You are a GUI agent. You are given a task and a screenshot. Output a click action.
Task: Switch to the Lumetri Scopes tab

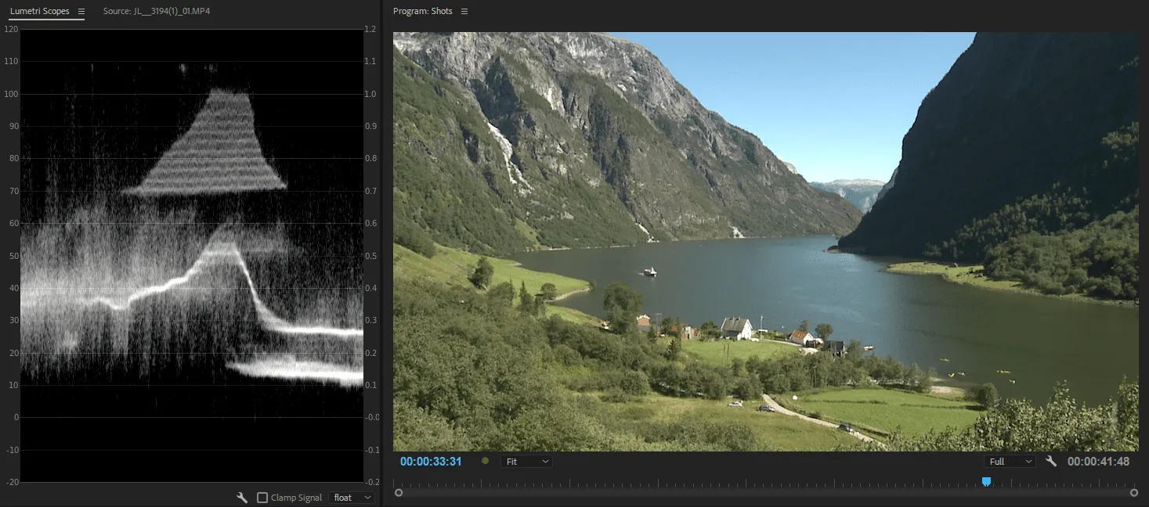tap(39, 12)
